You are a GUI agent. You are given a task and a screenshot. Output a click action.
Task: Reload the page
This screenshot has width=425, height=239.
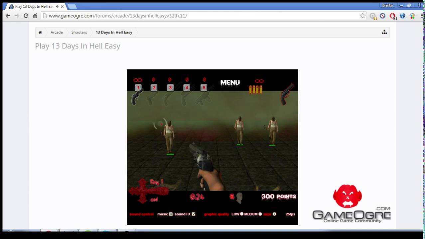tap(26, 16)
